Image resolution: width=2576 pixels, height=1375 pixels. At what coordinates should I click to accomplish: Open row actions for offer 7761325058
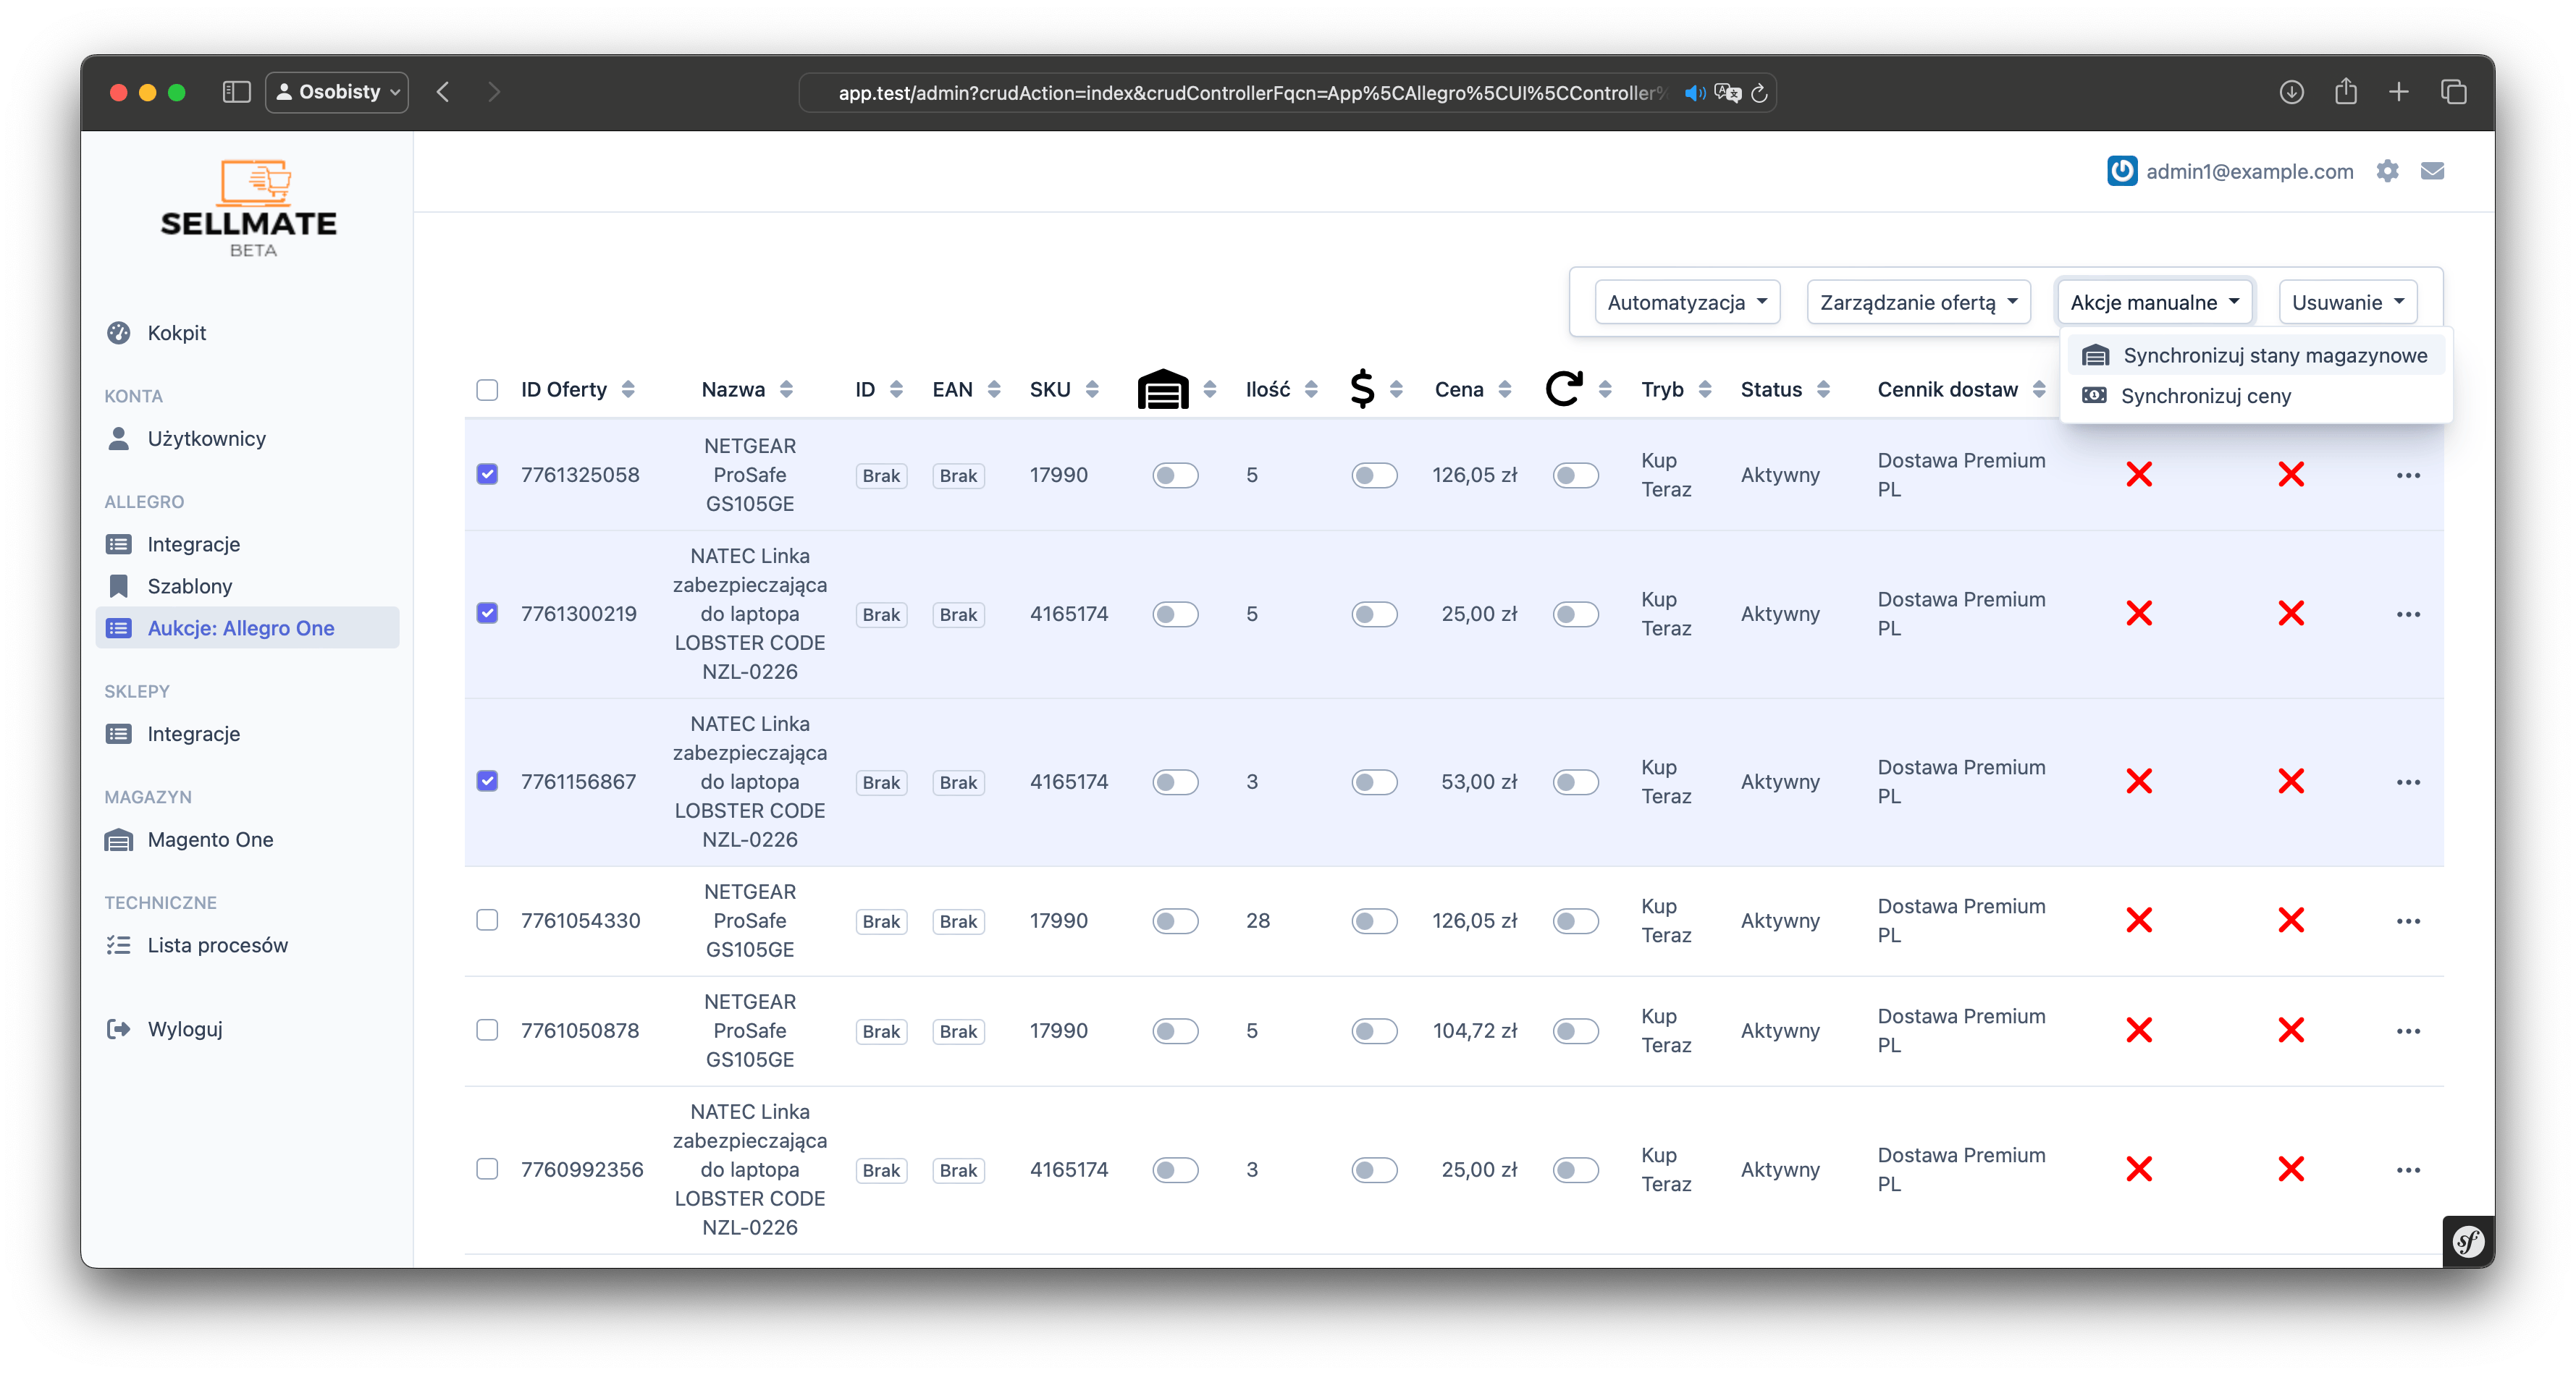pos(2408,475)
